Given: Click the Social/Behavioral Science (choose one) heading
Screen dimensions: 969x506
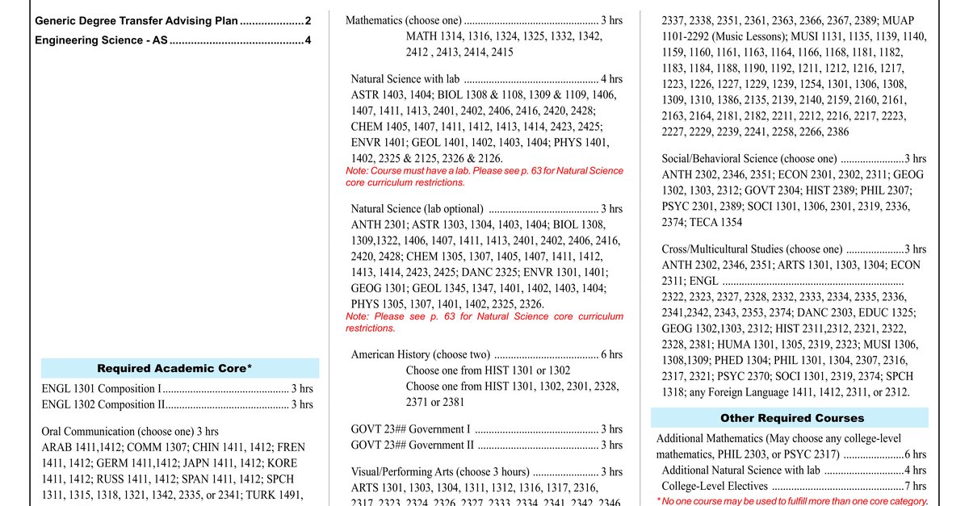Looking at the screenshot, I should (x=794, y=159).
